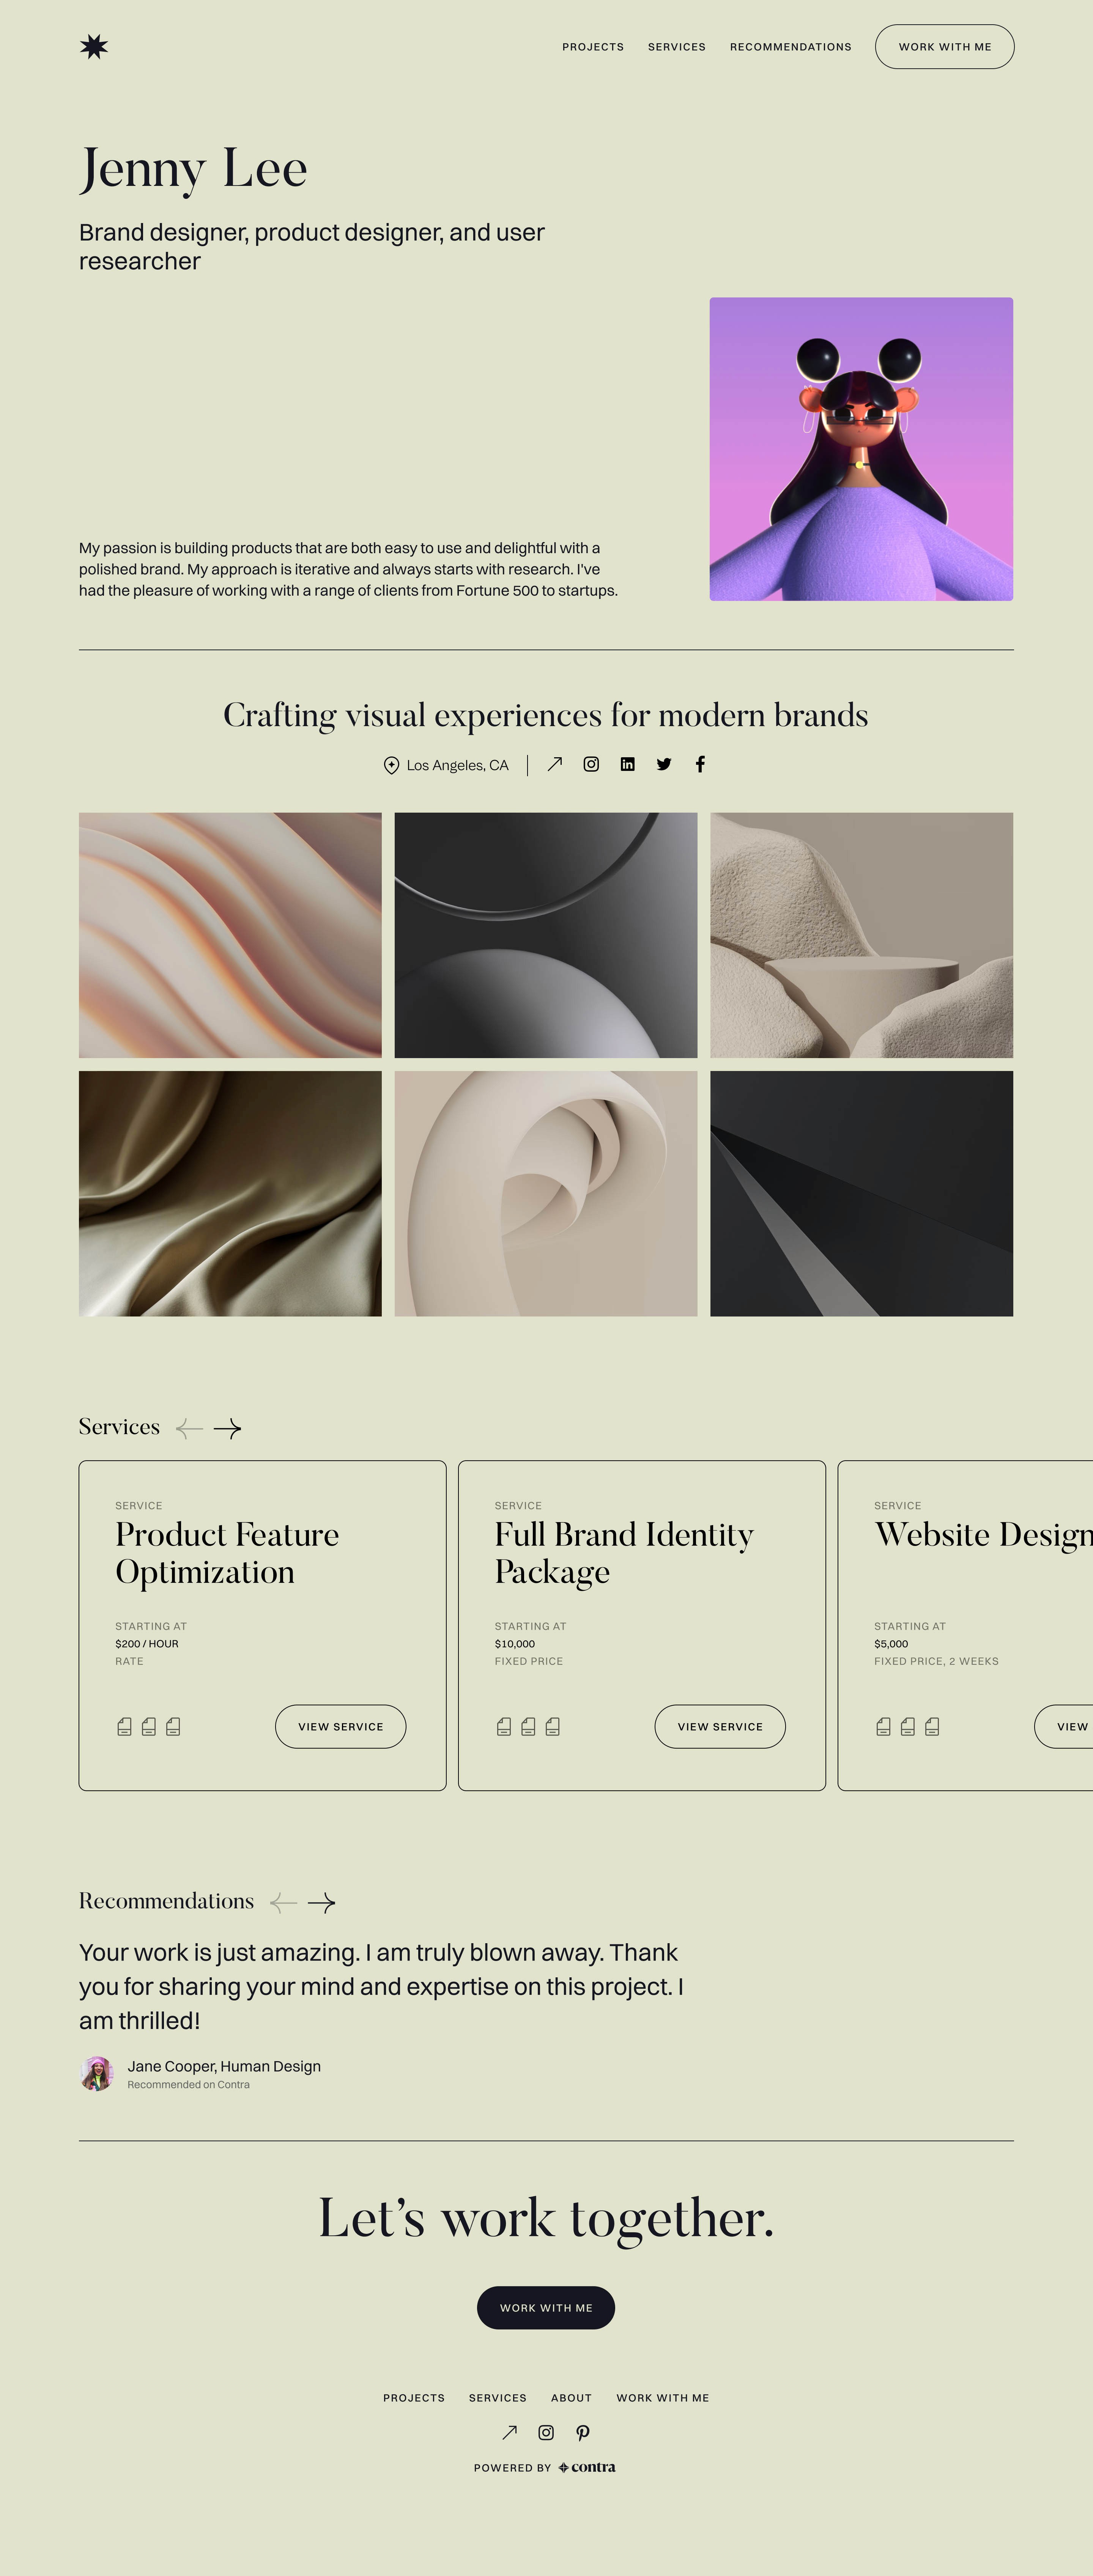Open the Instagram icon beside Los Angeles
Image resolution: width=1093 pixels, height=2576 pixels.
pos(591,764)
